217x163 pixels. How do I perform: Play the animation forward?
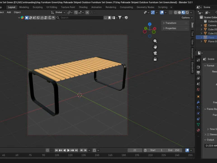pos(68,150)
